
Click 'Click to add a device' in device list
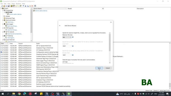tap(41, 11)
